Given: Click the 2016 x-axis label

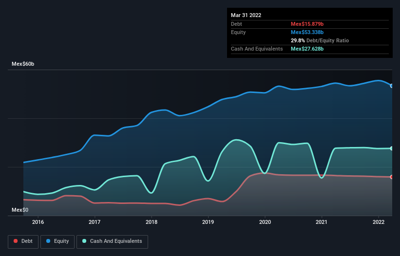Looking at the screenshot, I should [38, 222].
